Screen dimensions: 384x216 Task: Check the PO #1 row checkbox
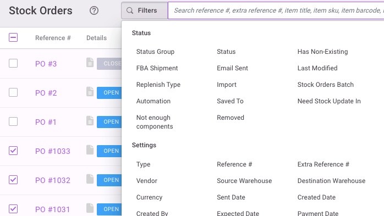click(13, 121)
